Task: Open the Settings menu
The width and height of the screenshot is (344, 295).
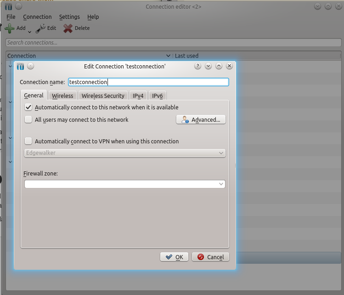Action: click(69, 17)
